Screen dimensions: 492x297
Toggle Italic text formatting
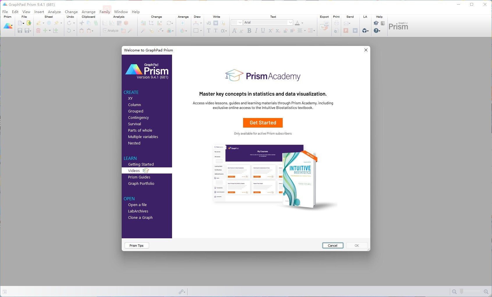point(256,31)
